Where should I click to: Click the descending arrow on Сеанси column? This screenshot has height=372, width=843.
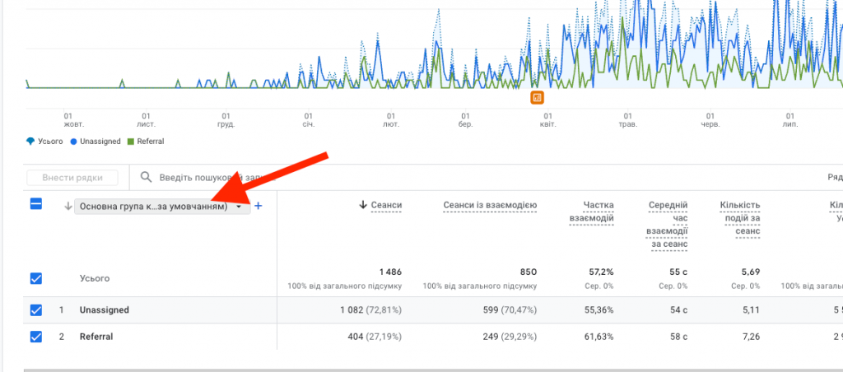(x=363, y=205)
